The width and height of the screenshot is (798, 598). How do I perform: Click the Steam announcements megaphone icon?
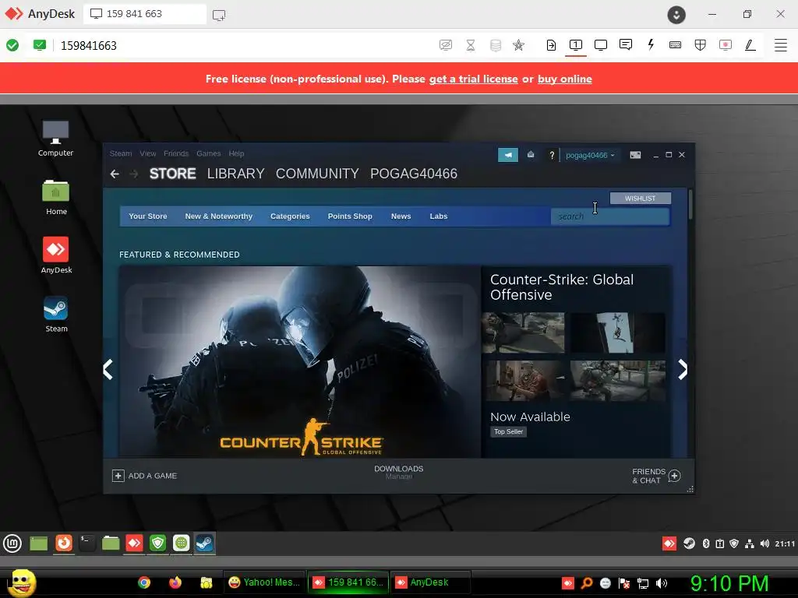(508, 155)
